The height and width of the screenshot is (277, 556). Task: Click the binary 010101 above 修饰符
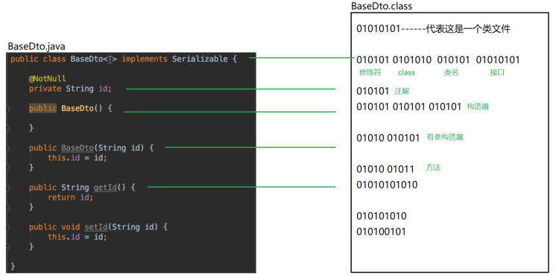[373, 60]
